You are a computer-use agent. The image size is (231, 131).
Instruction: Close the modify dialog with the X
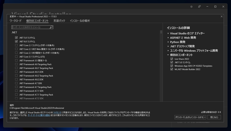coord(221,17)
